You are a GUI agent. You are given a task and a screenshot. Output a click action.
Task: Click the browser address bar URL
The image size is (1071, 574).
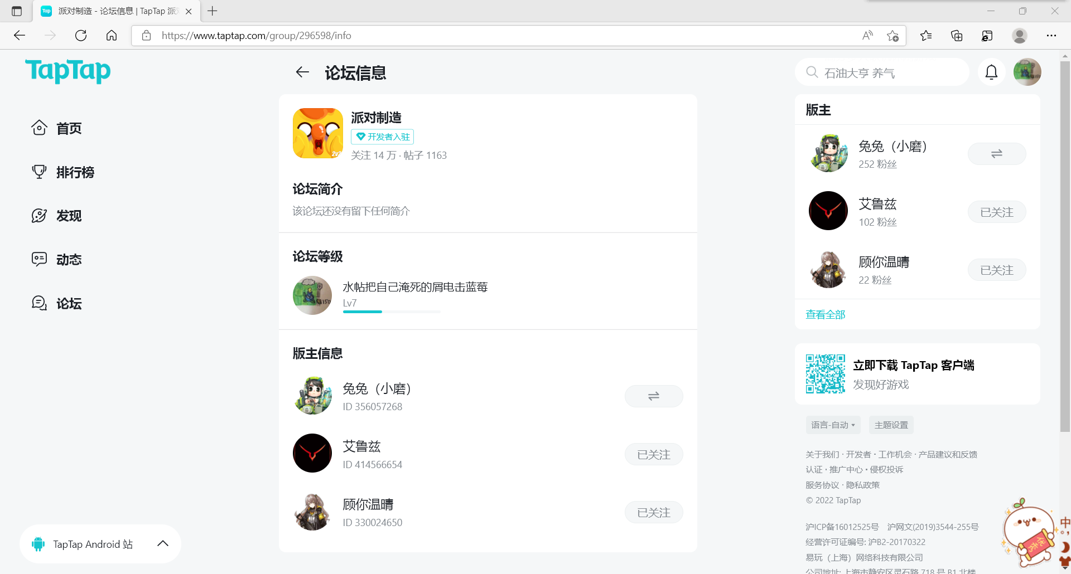coord(257,36)
